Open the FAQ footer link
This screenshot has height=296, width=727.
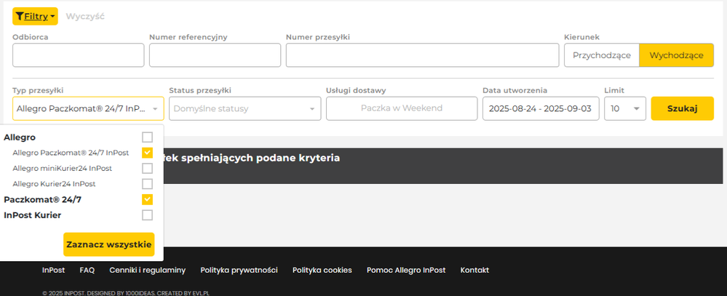click(x=87, y=270)
